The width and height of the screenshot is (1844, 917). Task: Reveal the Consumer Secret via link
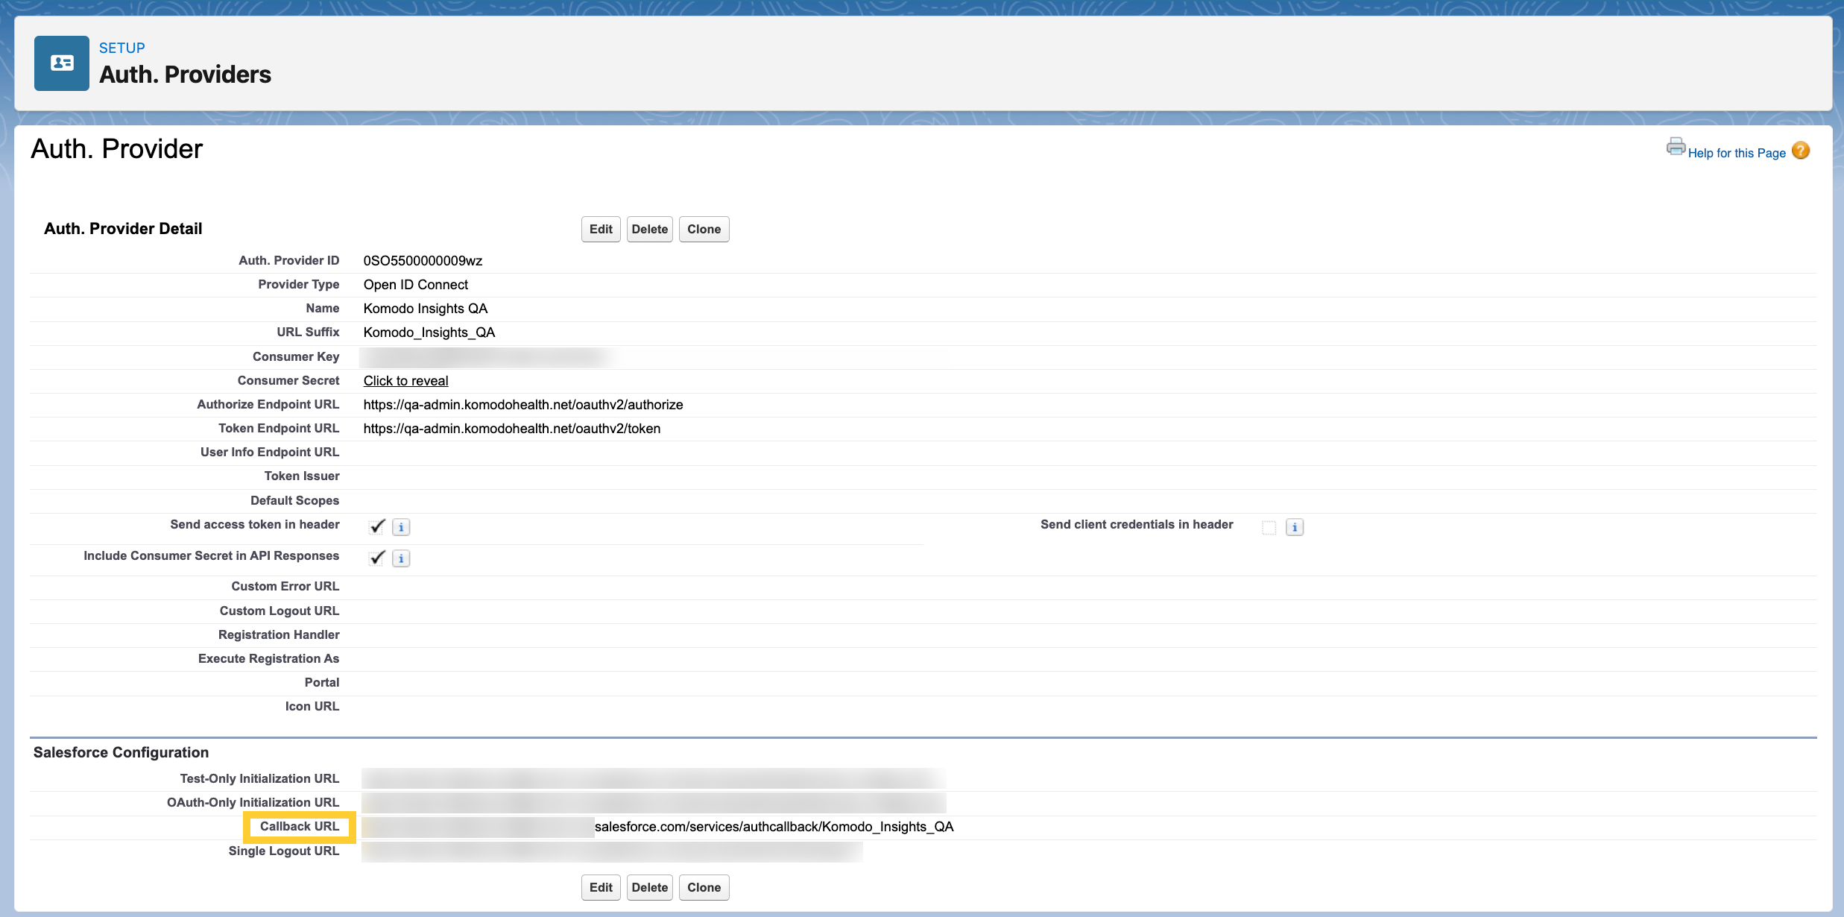pos(405,381)
